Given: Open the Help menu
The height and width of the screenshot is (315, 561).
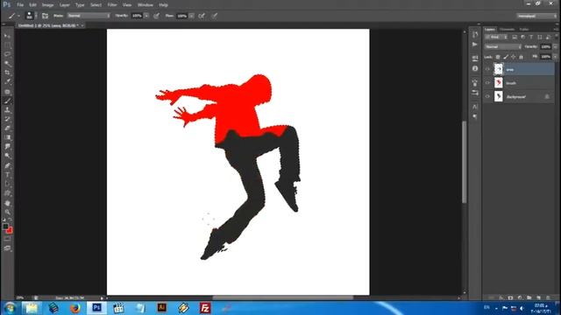Looking at the screenshot, I should pos(164,5).
